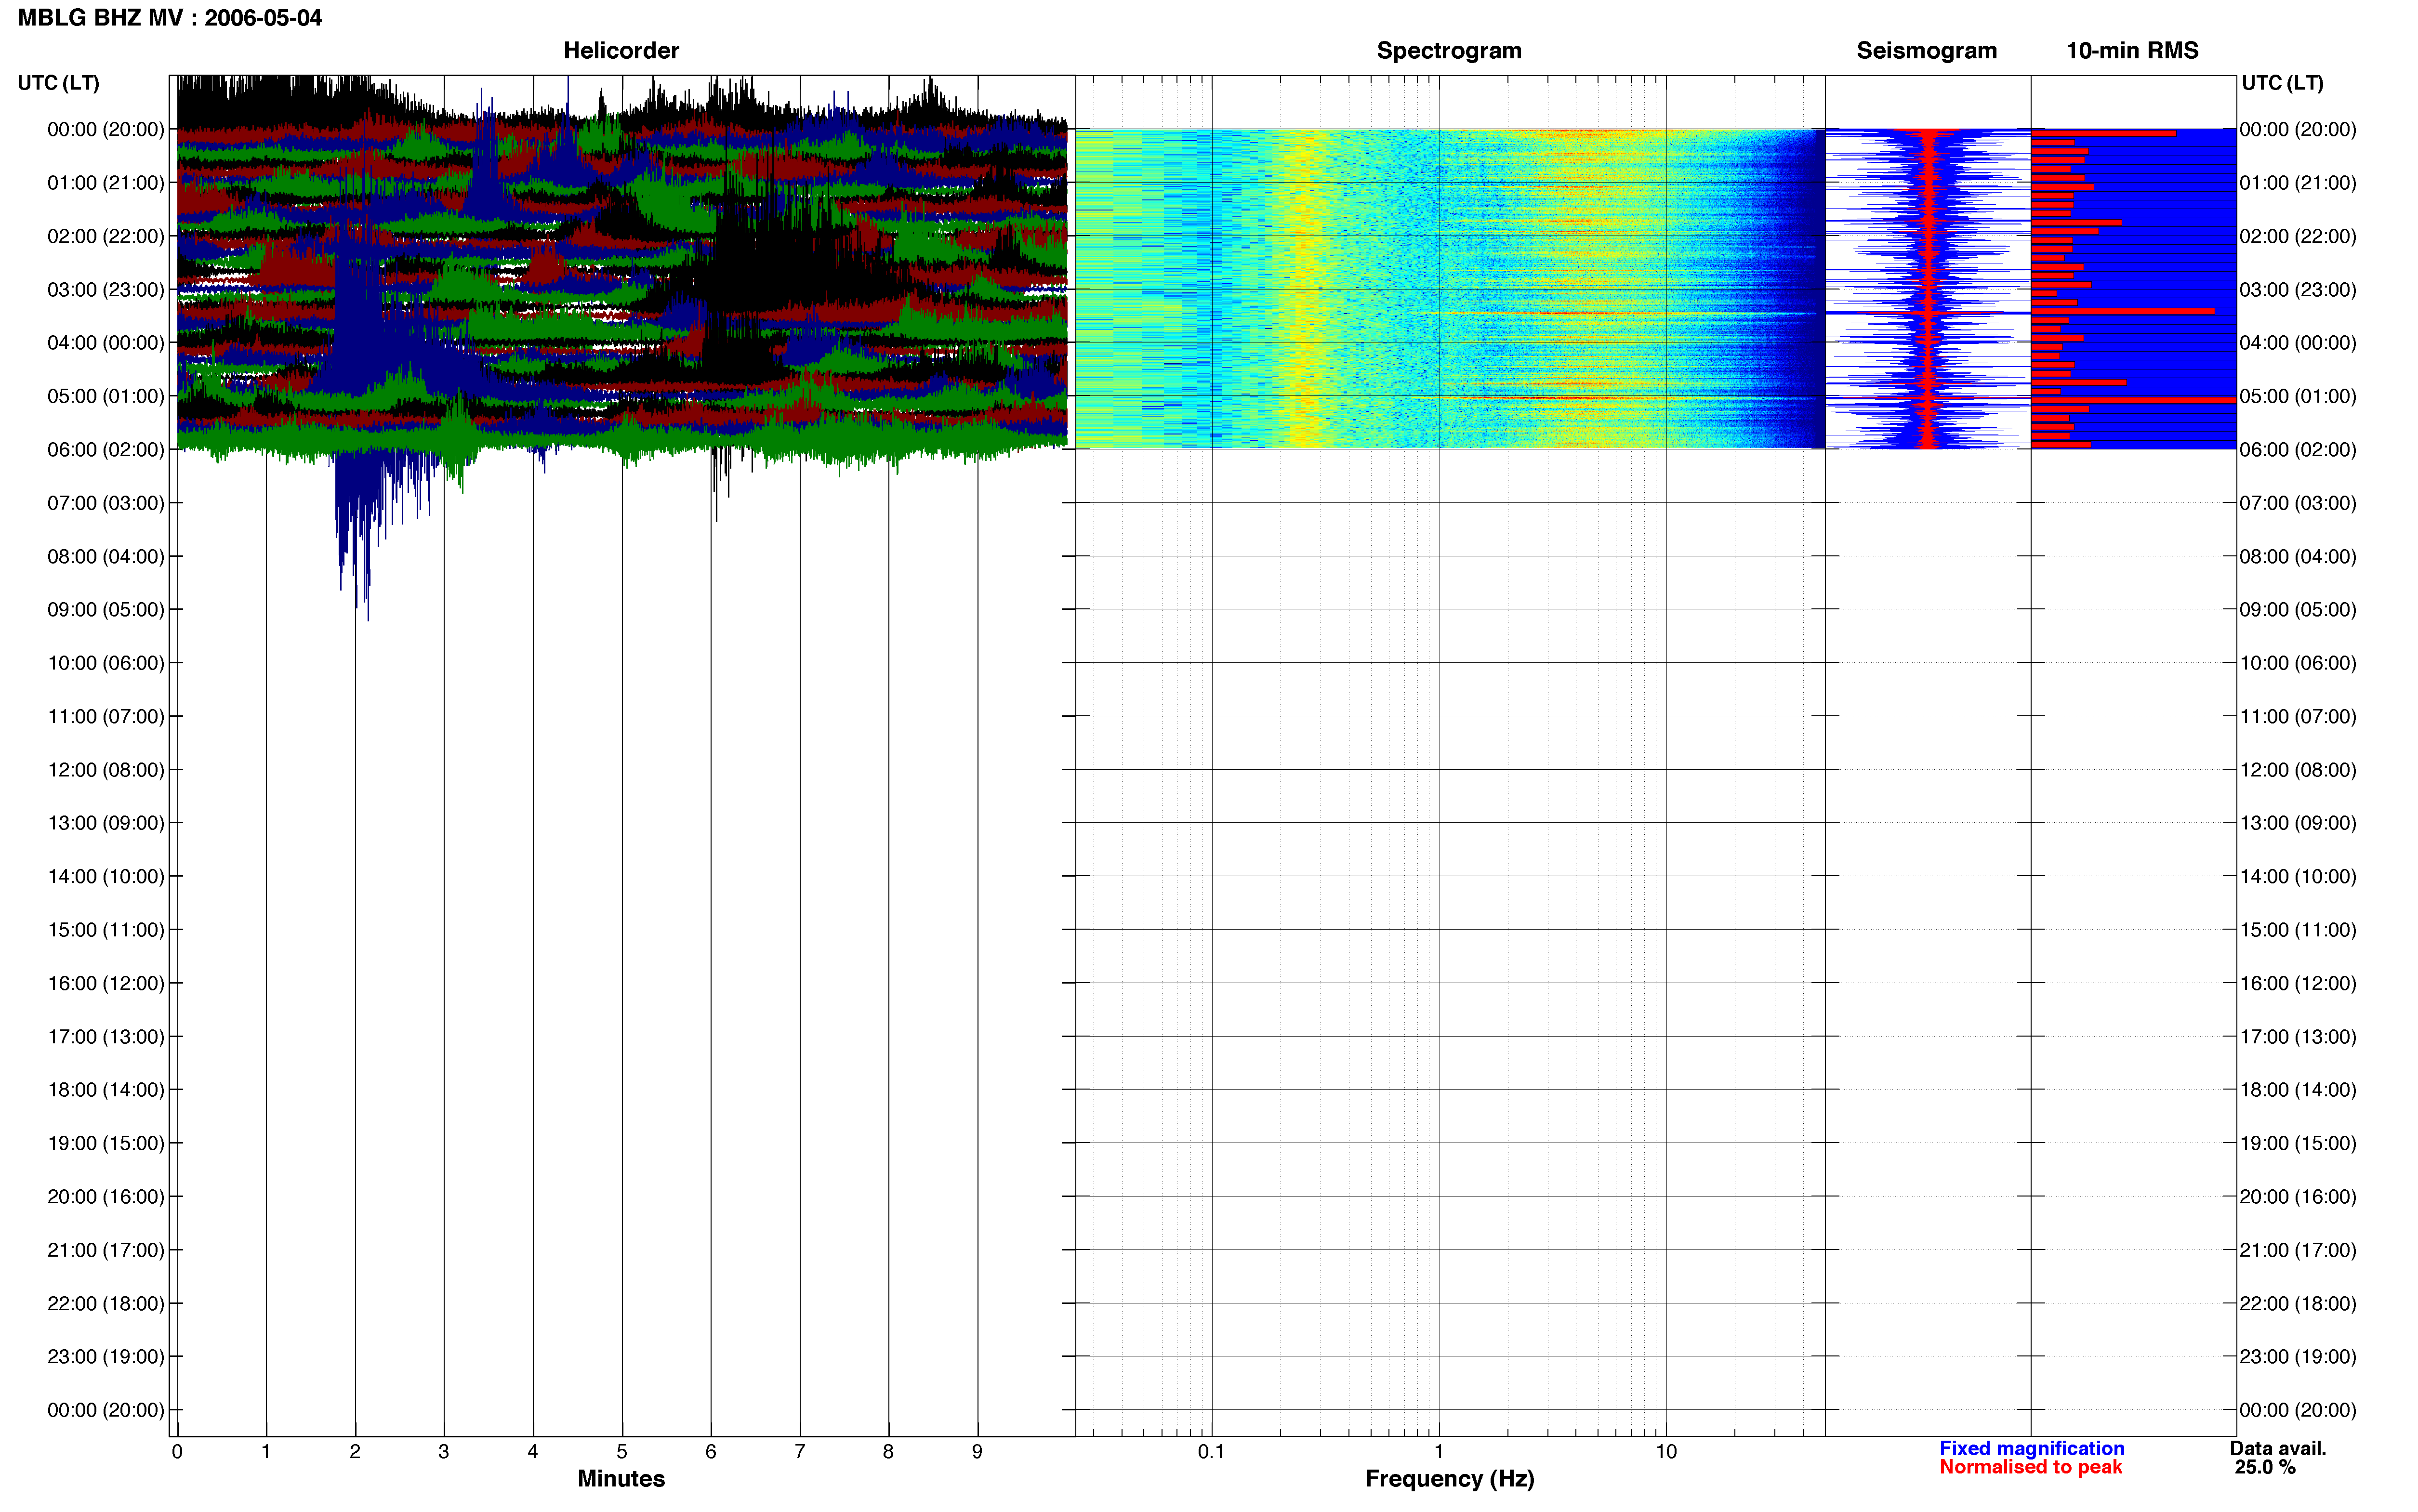Image resolution: width=2418 pixels, height=1512 pixels.
Task: Click the left 'UTC (LT)' axis header
Action: point(59,82)
